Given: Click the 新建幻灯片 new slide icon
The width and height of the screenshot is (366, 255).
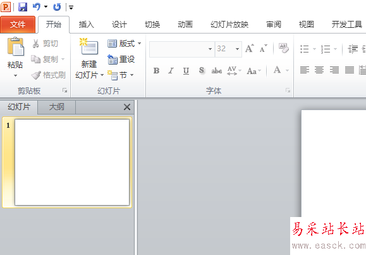Looking at the screenshot, I should [89, 46].
